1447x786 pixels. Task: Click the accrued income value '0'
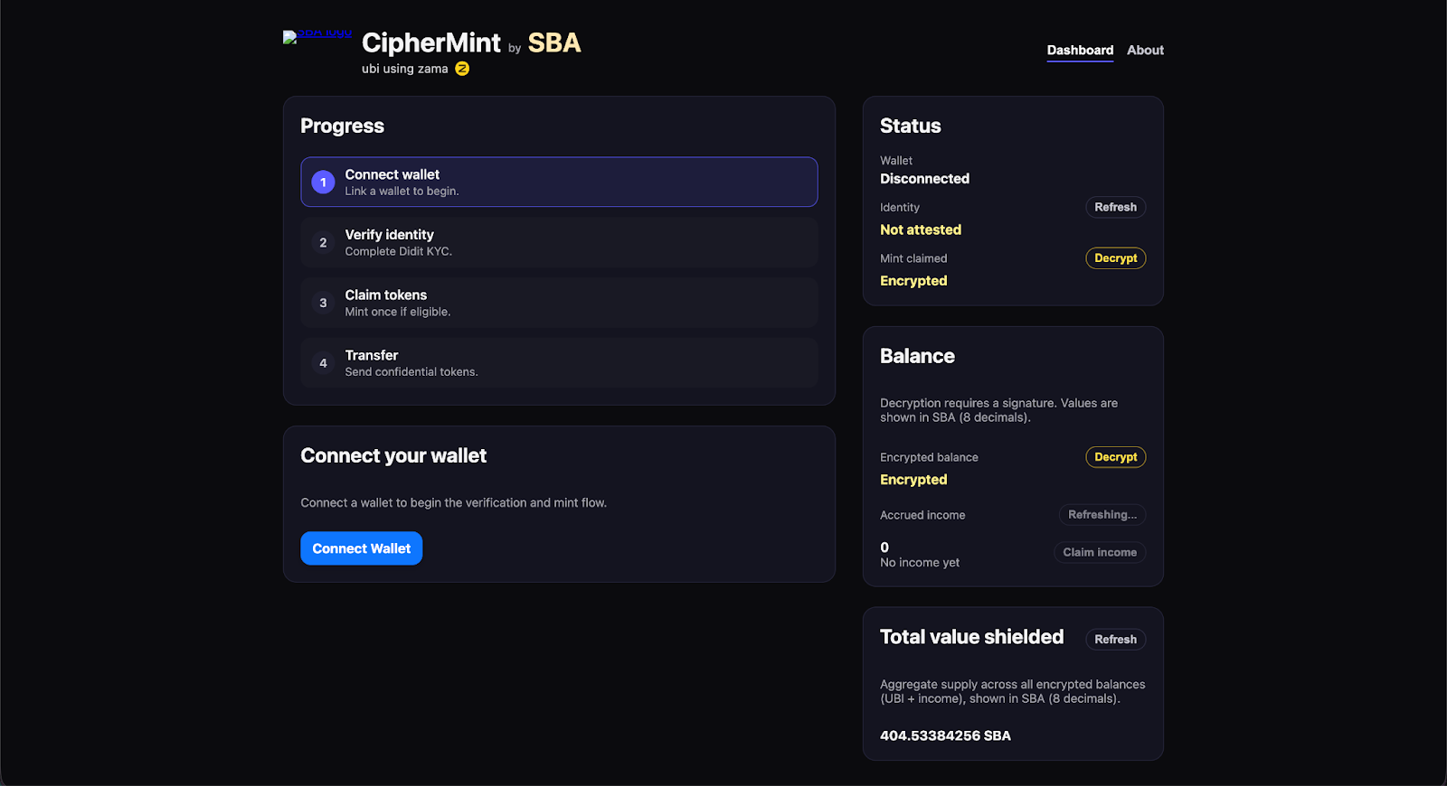(884, 547)
